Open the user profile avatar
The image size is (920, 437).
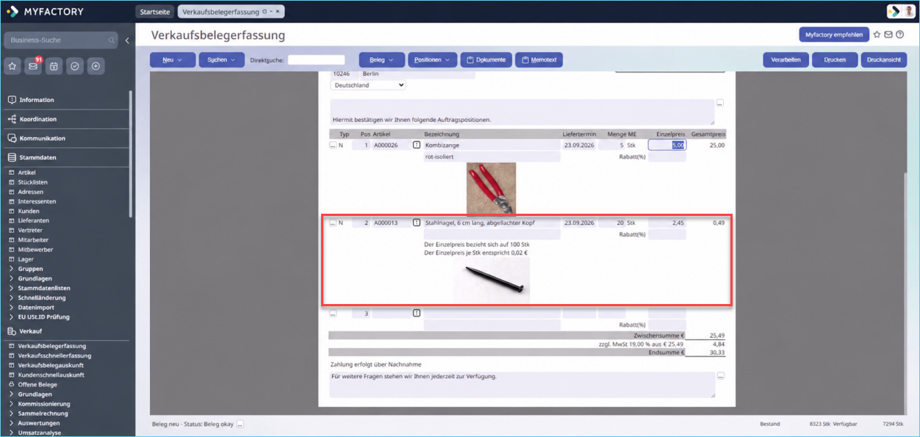point(909,11)
